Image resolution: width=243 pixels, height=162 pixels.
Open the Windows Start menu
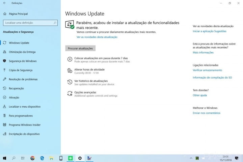point(4,158)
